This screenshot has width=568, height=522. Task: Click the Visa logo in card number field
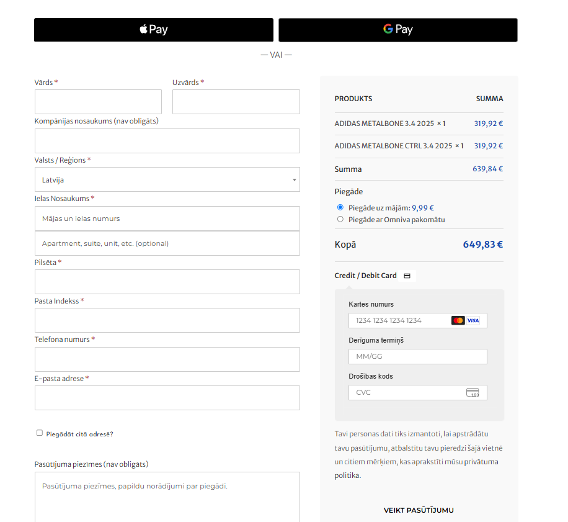click(x=473, y=320)
